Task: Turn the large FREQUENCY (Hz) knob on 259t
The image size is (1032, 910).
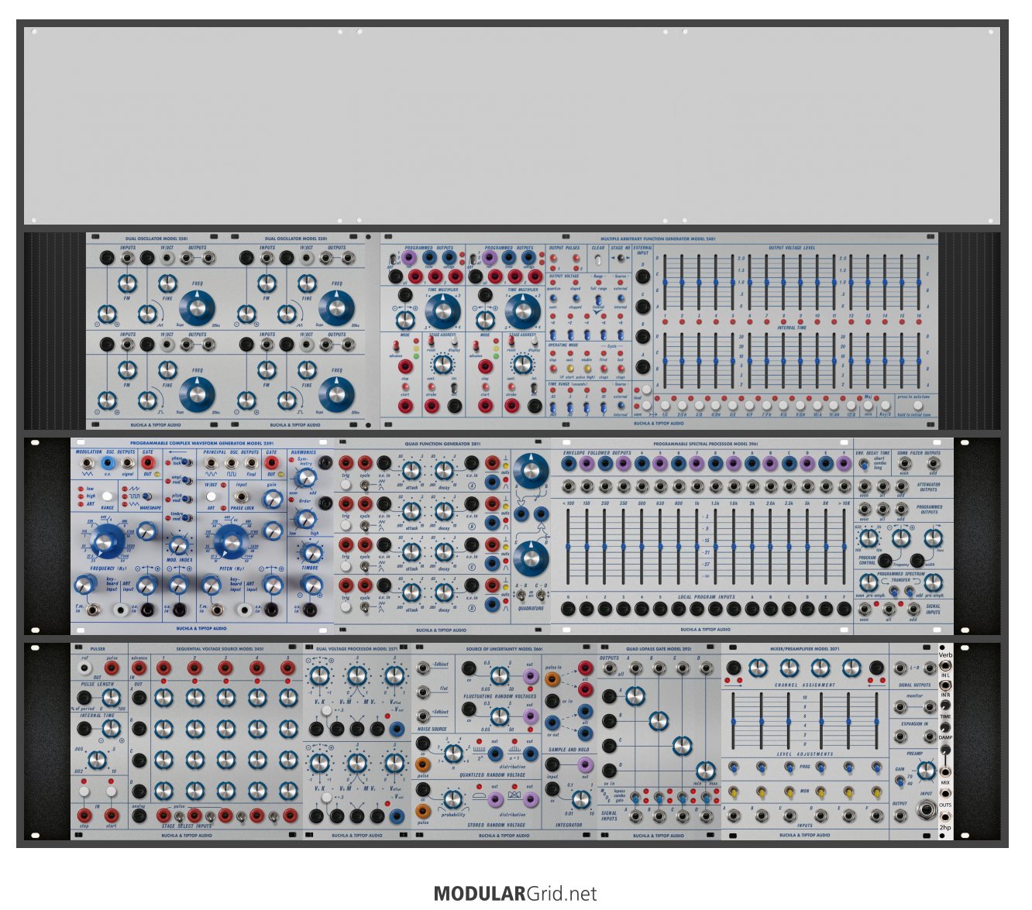Action: point(107,540)
